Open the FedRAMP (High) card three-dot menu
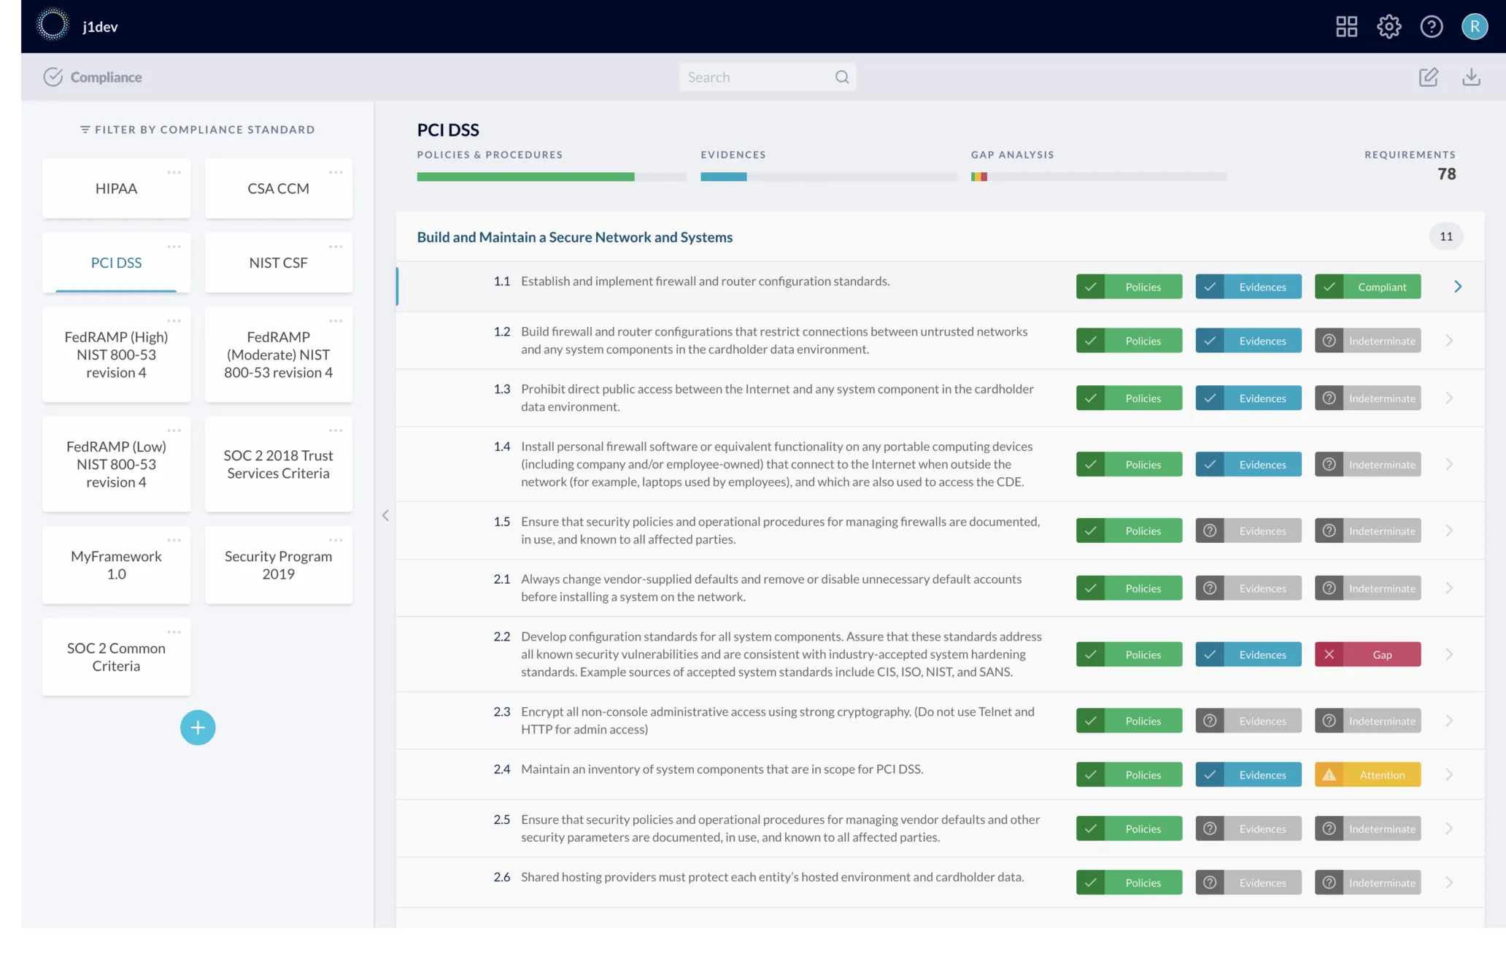The height and width of the screenshot is (953, 1506). (x=174, y=321)
